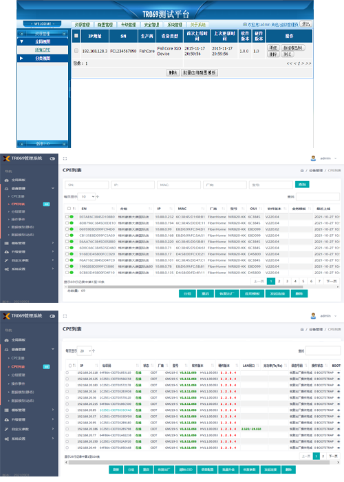Click fullscreen icon in CIOT CPE列表 page header

click(65, 316)
